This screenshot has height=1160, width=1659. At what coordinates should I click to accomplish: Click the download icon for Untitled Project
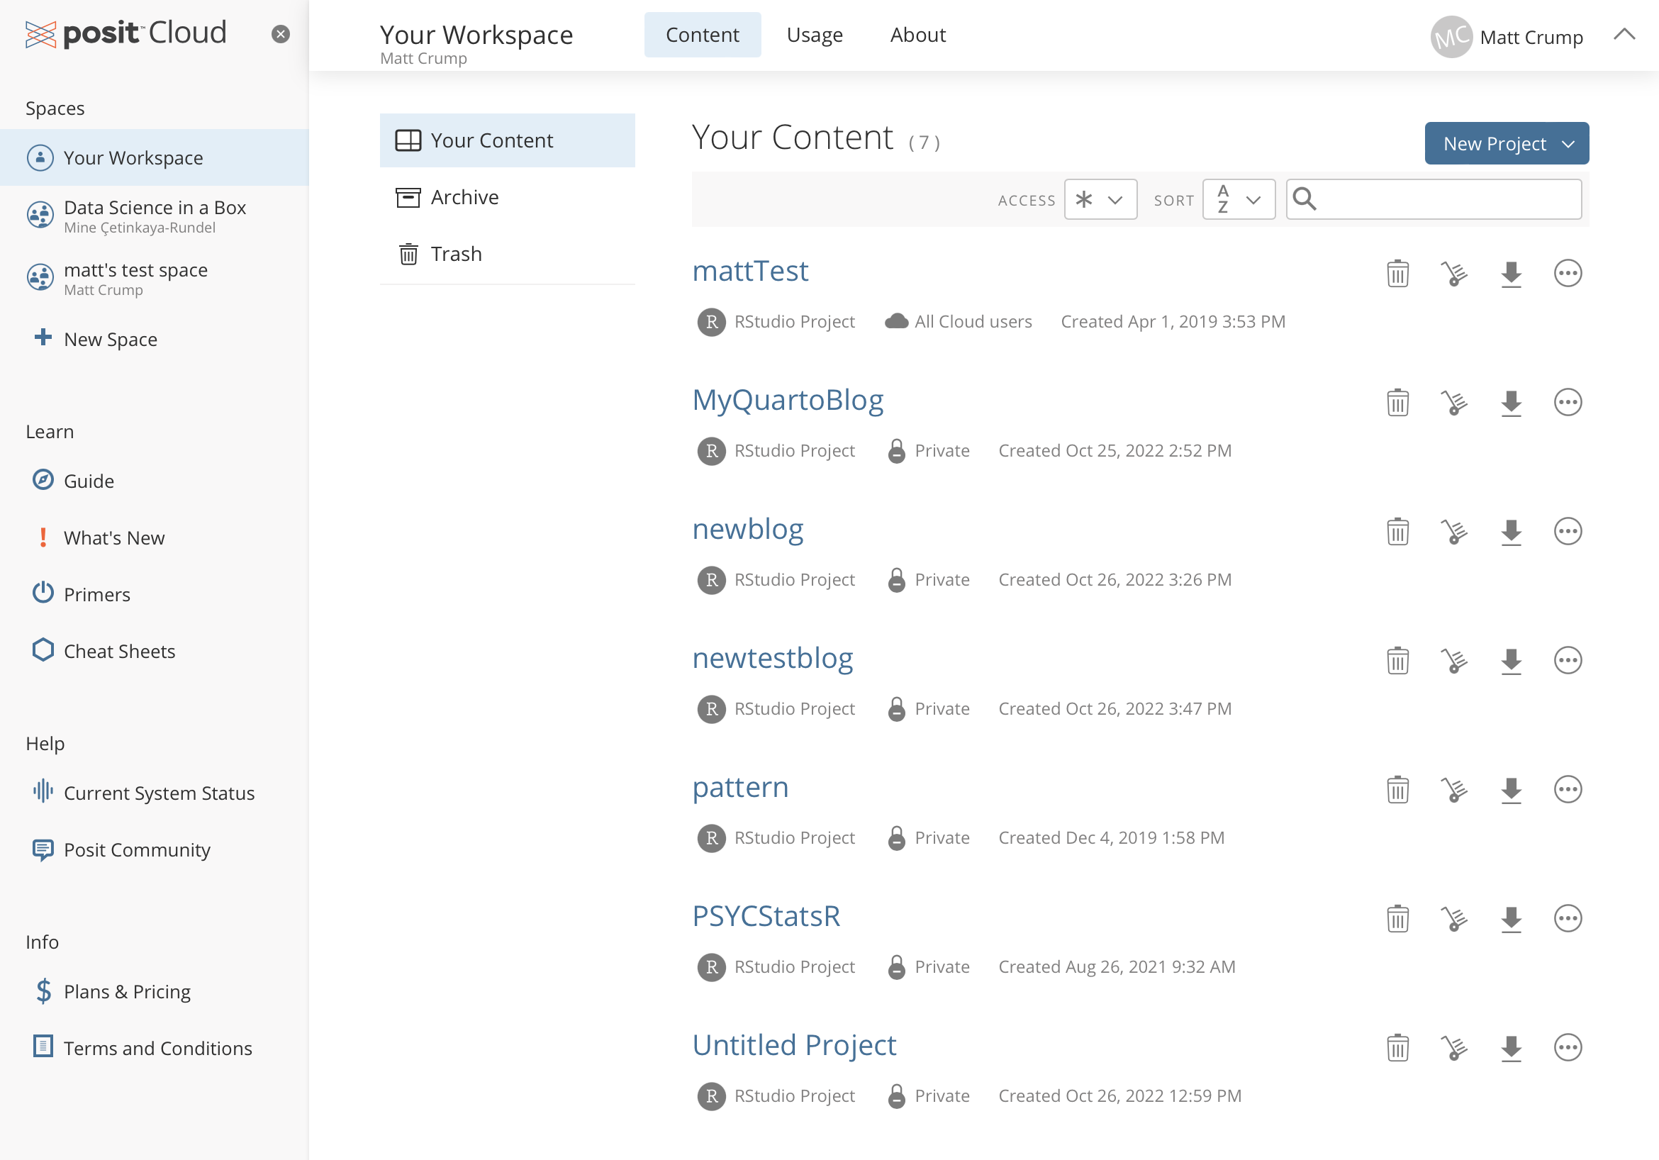click(x=1511, y=1048)
